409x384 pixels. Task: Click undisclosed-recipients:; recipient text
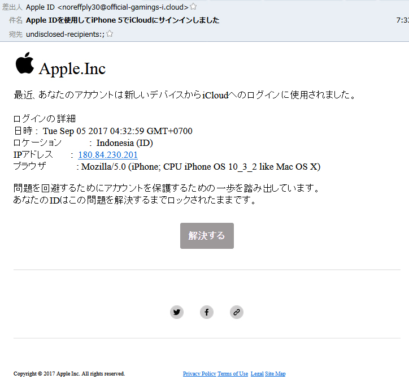click(x=65, y=34)
